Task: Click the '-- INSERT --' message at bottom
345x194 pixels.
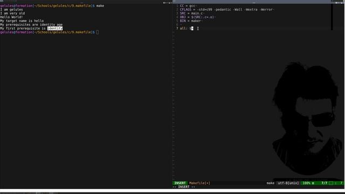Action: pos(184,187)
